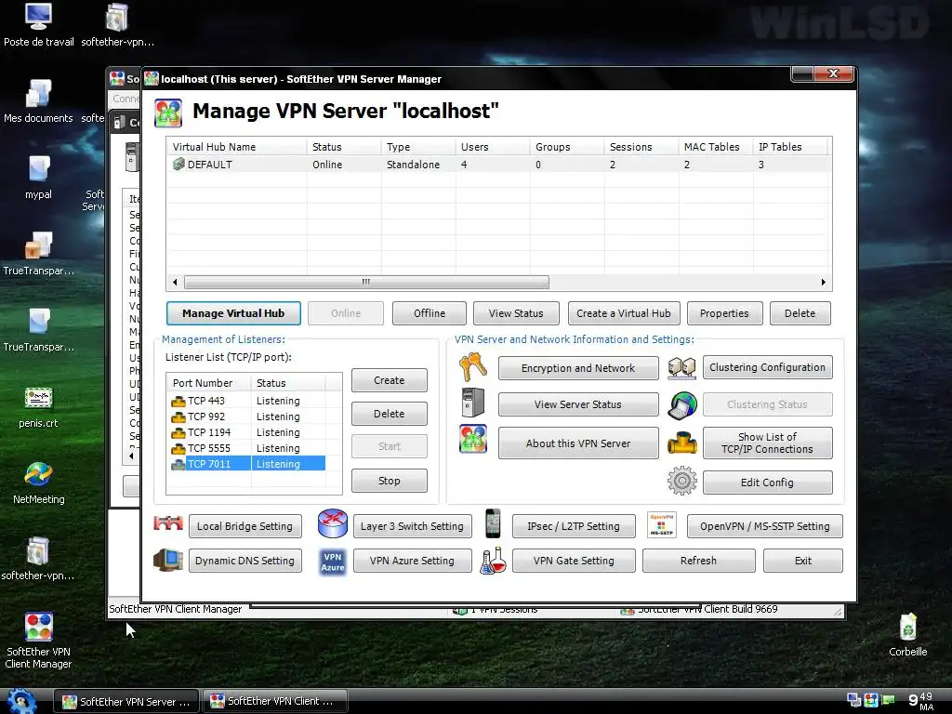Click the flask icon beside VPN Gate

(x=493, y=561)
